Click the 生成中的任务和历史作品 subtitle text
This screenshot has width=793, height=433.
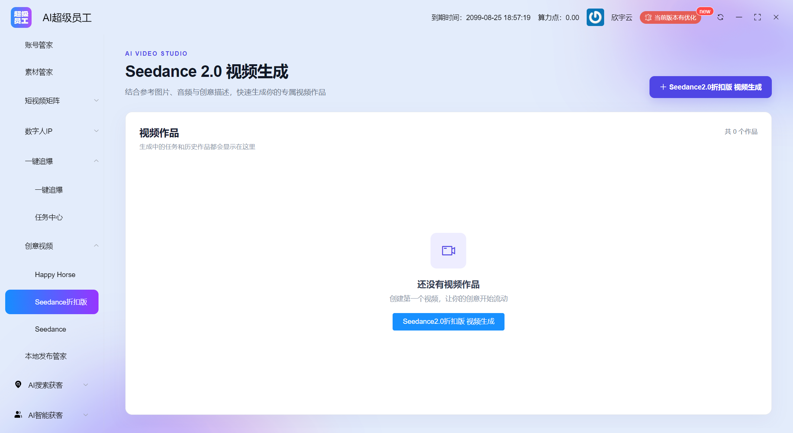(197, 147)
